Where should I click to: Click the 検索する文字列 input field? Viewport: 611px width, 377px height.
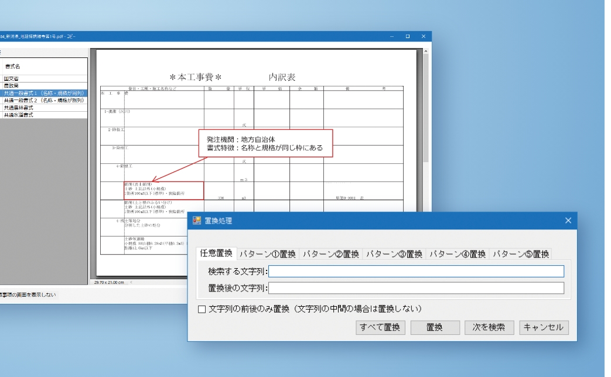(x=416, y=271)
